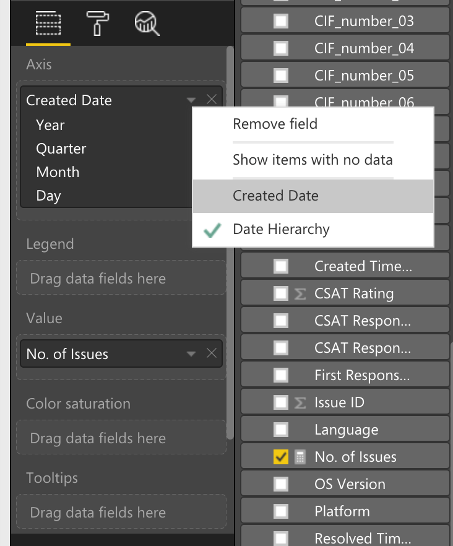Image resolution: width=453 pixels, height=546 pixels.
Task: Choose Remove field from context menu
Action: click(x=275, y=124)
